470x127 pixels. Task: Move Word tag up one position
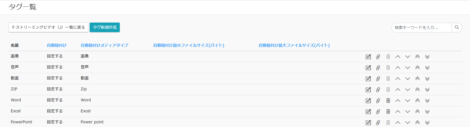pyautogui.click(x=398, y=101)
